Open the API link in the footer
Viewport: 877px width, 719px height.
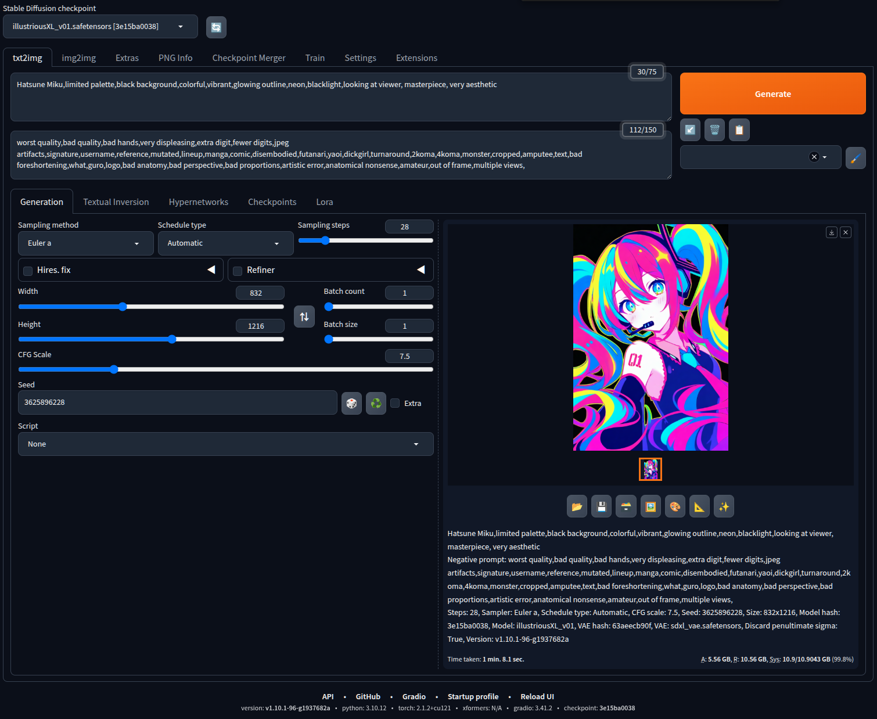(328, 697)
